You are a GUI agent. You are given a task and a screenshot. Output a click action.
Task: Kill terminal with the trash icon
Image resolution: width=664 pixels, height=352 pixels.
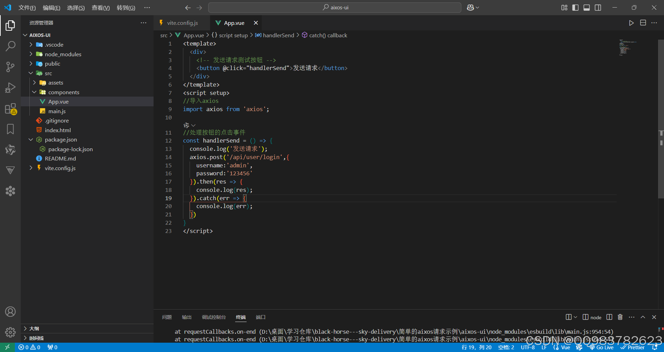(x=620, y=317)
